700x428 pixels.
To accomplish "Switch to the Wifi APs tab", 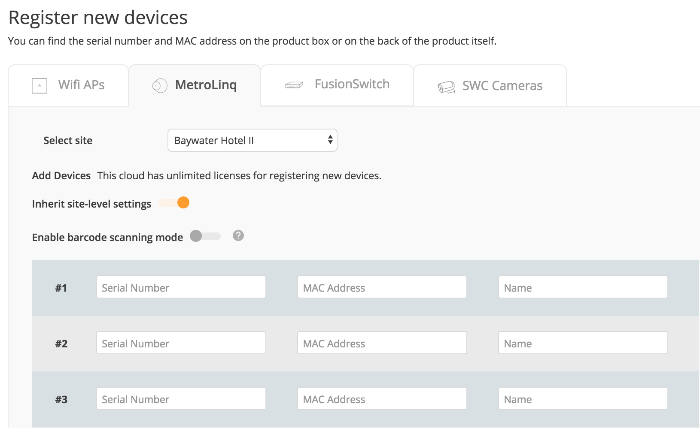I will click(x=81, y=85).
